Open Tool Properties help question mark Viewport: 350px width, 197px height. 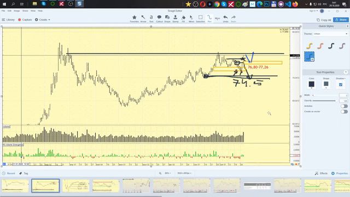[x=346, y=72]
